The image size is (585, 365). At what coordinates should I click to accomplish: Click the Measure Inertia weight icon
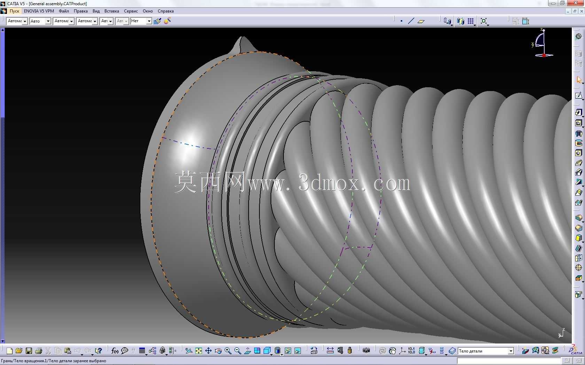point(350,351)
